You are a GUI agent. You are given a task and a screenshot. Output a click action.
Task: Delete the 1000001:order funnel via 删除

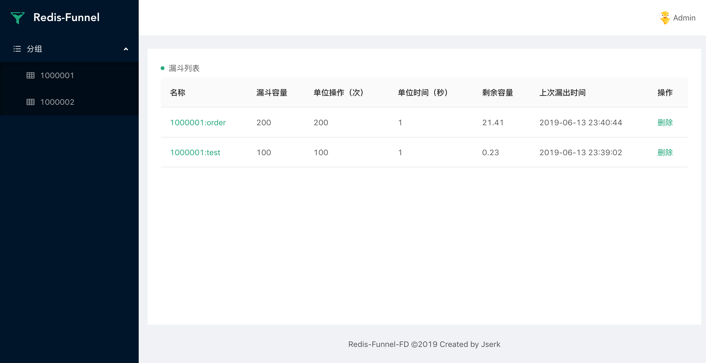[665, 122]
